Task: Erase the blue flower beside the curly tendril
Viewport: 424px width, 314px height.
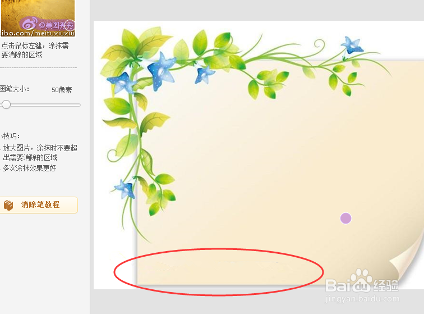Action: (352, 46)
